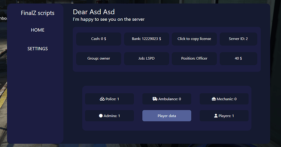This screenshot has width=281, height=147.
Task: Select the Bank: 12229023 $ tile
Action: coord(146,39)
